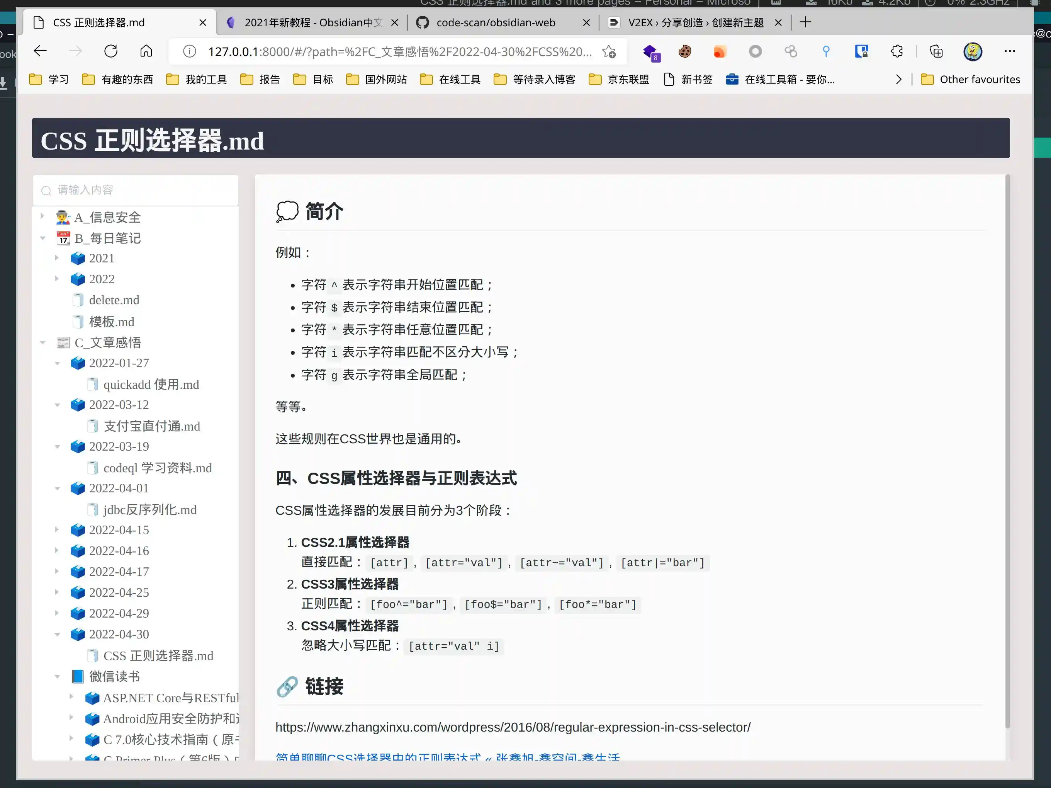The height and width of the screenshot is (788, 1051).
Task: Click the user profile avatar
Action: tap(972, 51)
